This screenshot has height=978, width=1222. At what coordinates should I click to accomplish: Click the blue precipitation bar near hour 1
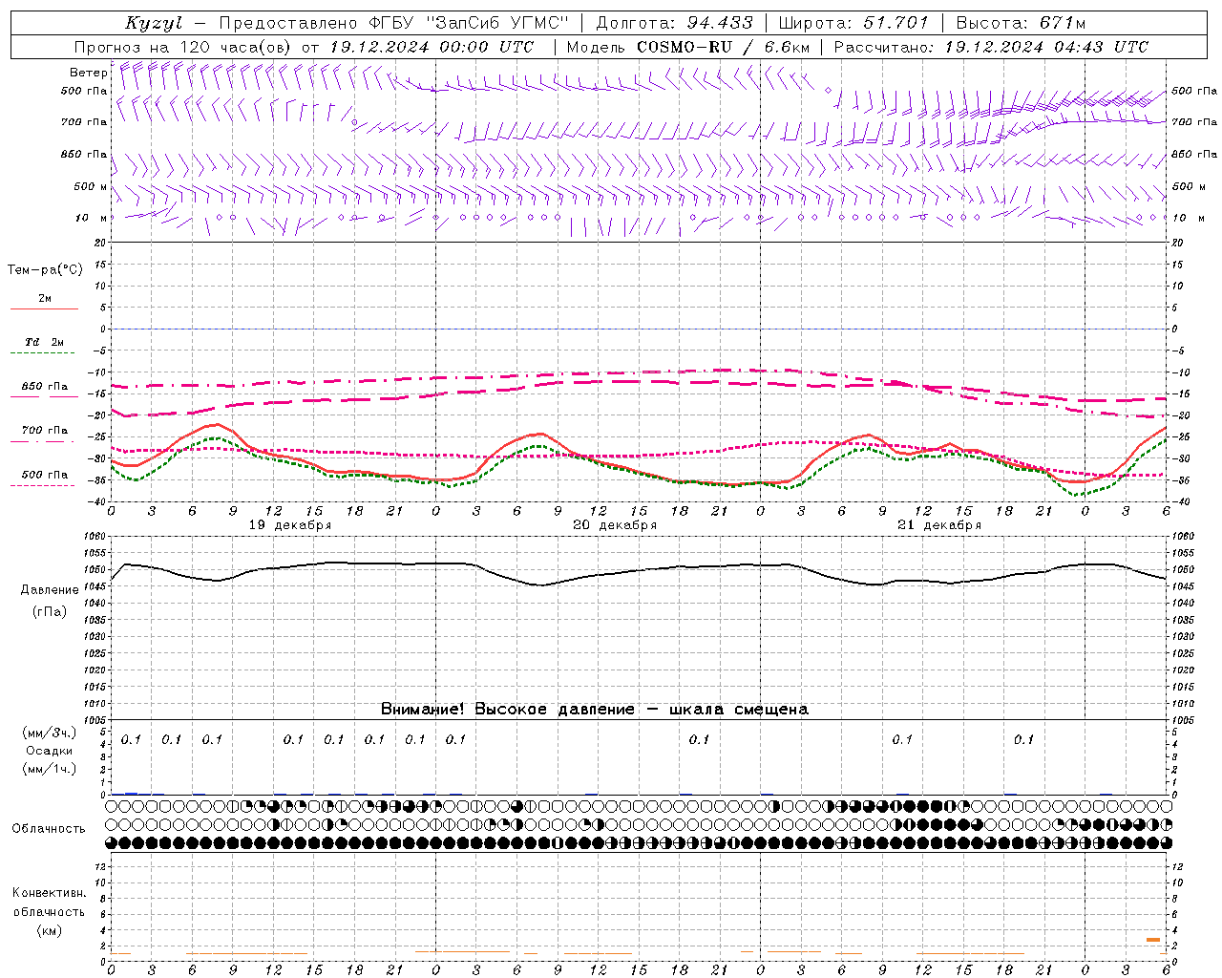(132, 793)
